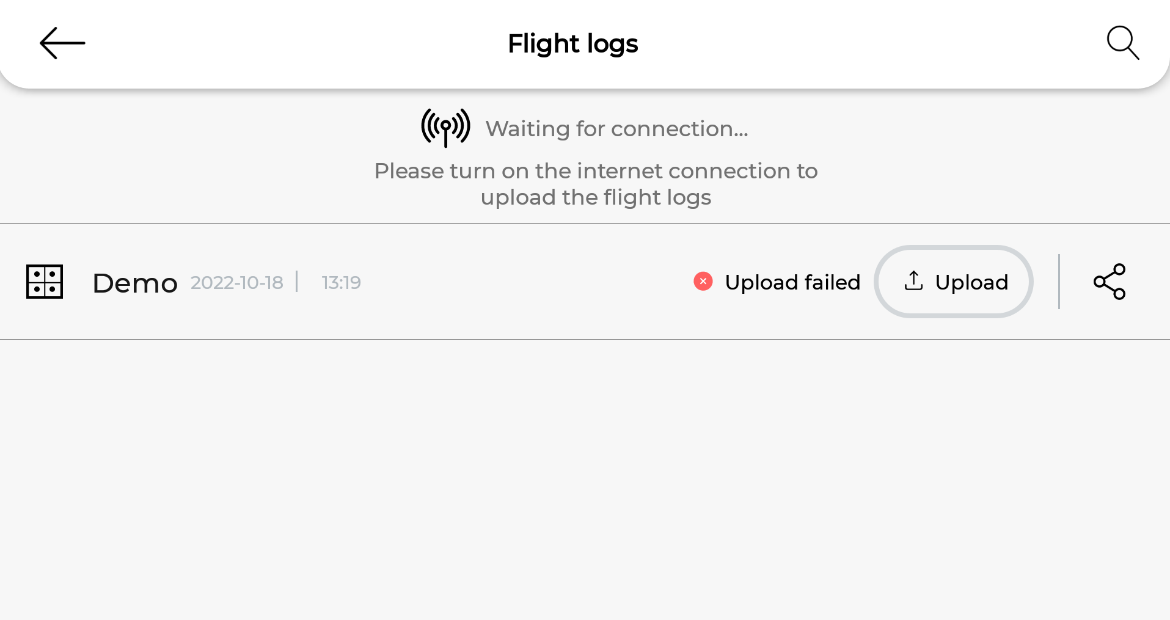
Task: Go back using the left arrow icon
Action: pyautogui.click(x=62, y=43)
